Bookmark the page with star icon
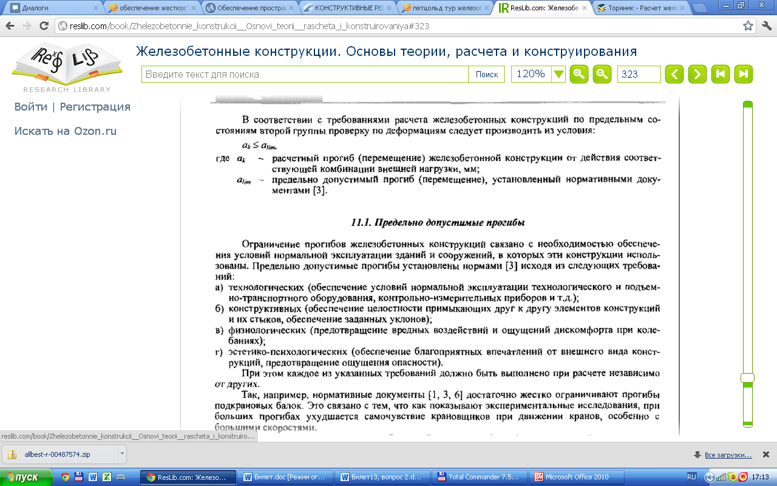777x486 pixels. (748, 26)
